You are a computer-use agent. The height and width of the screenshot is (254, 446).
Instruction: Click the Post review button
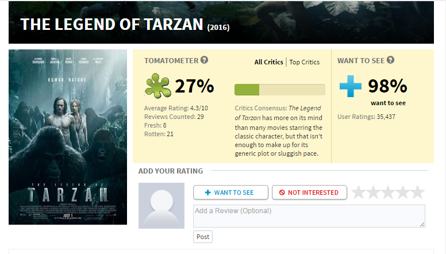click(x=203, y=237)
